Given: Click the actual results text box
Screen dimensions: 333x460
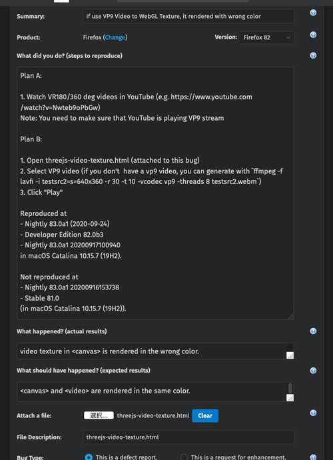Looking at the screenshot, I should pos(155,351).
